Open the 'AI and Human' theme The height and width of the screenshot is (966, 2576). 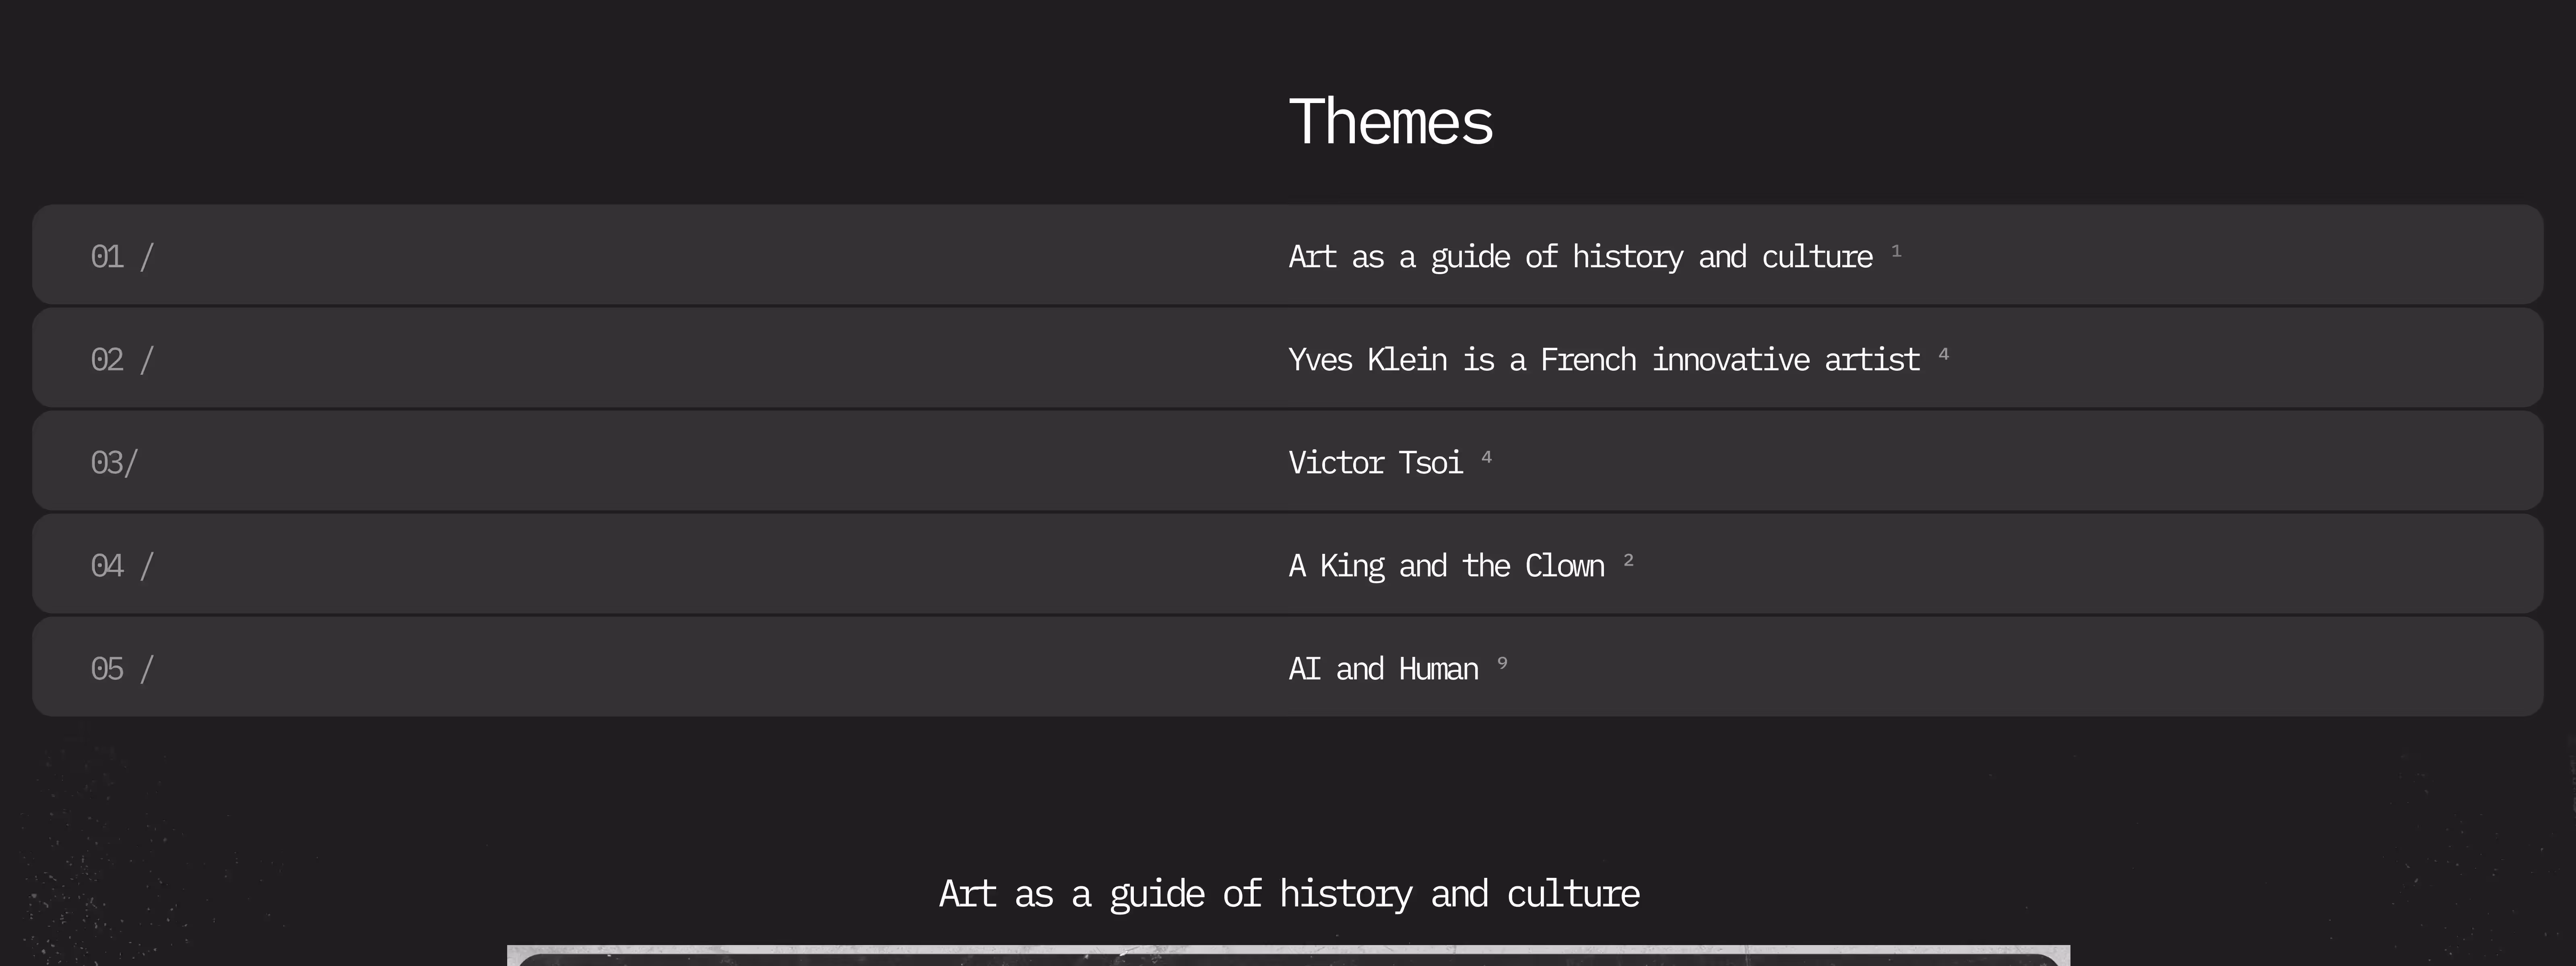click(1383, 669)
